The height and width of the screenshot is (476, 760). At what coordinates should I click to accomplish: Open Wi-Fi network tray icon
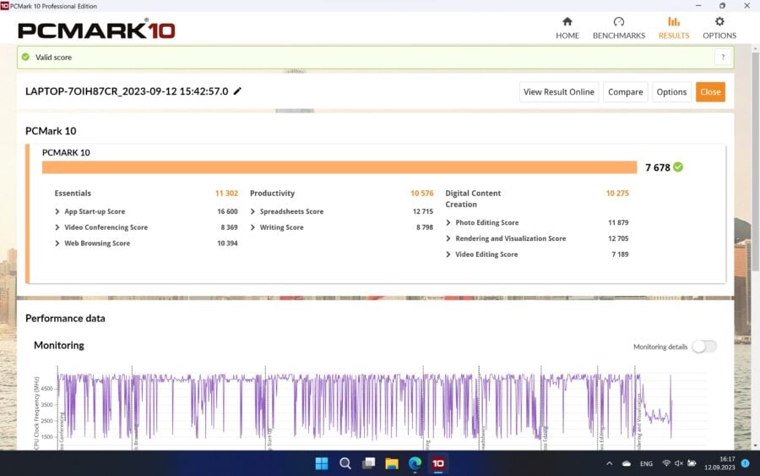(x=666, y=463)
